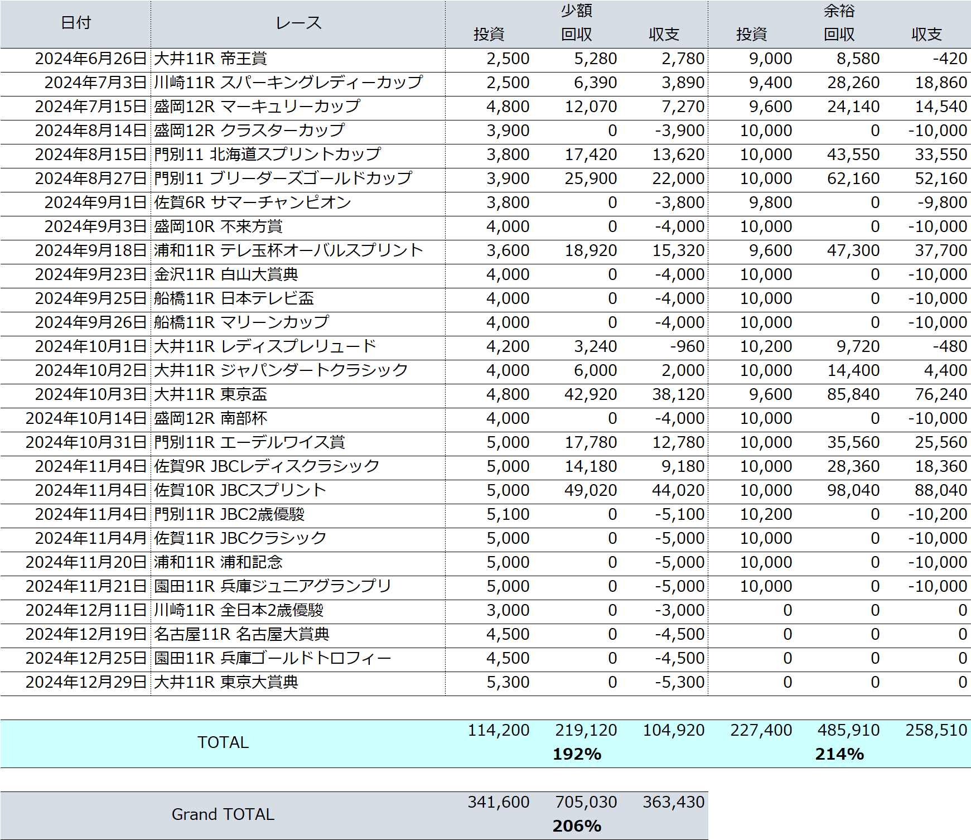
Task: Click the value 49,020
Action: 591,490
